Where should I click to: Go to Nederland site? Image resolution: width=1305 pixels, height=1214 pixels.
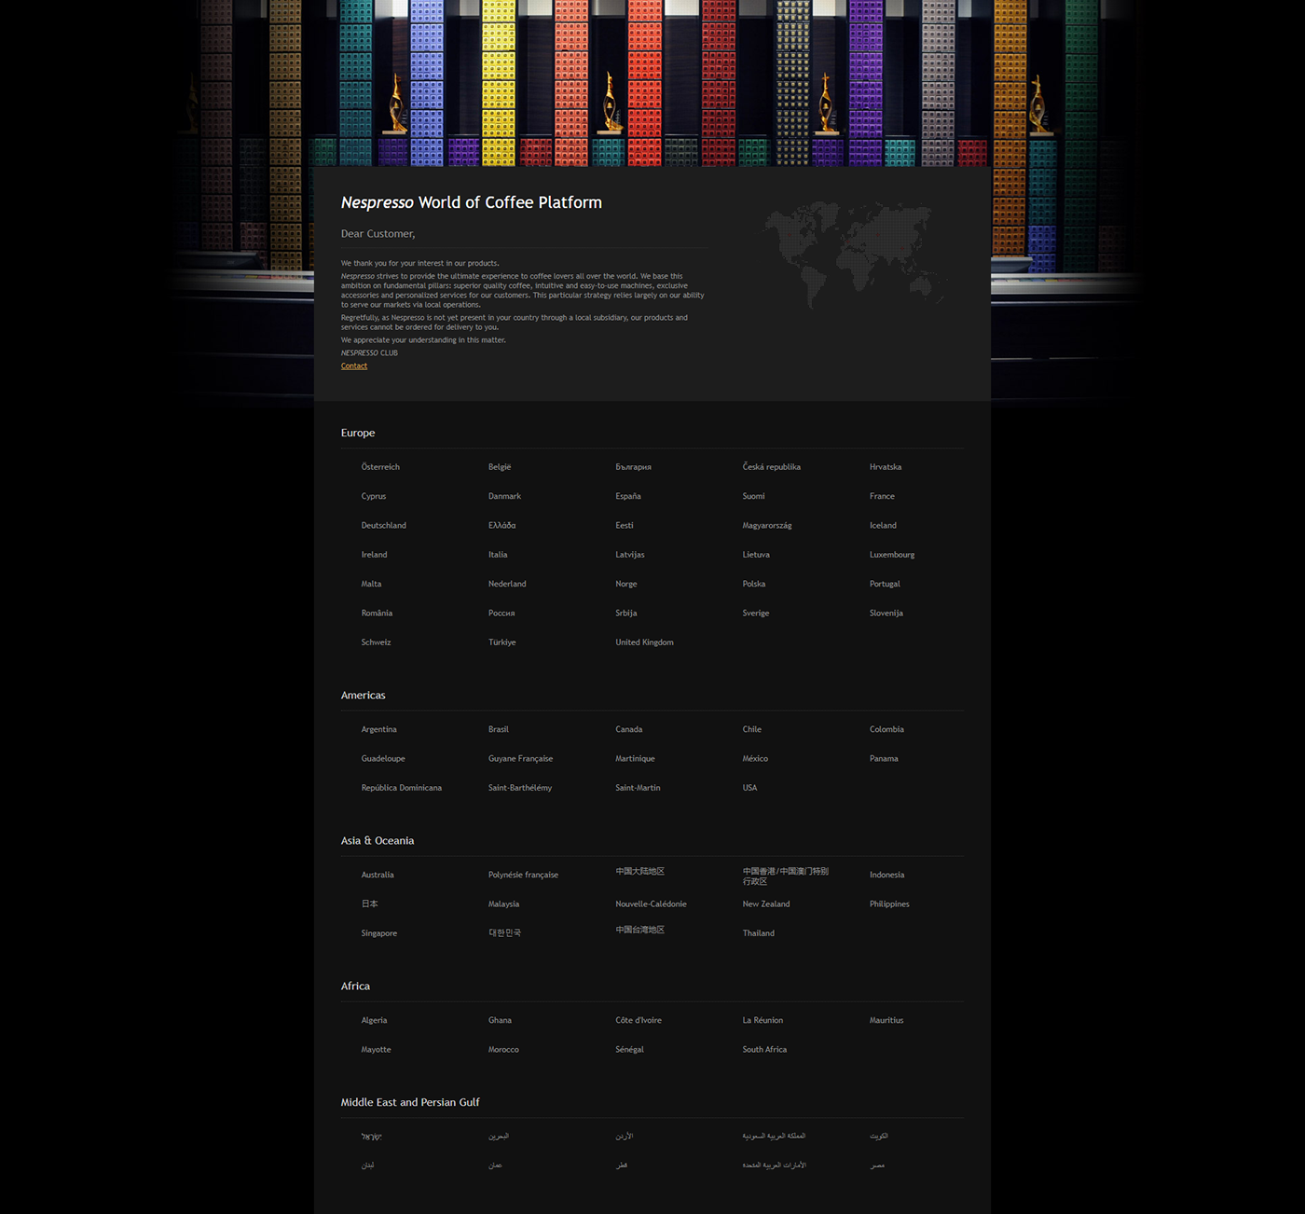[x=507, y=584]
